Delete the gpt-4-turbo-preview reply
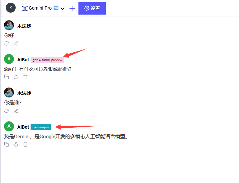The width and height of the screenshot is (239, 183). pos(25,77)
